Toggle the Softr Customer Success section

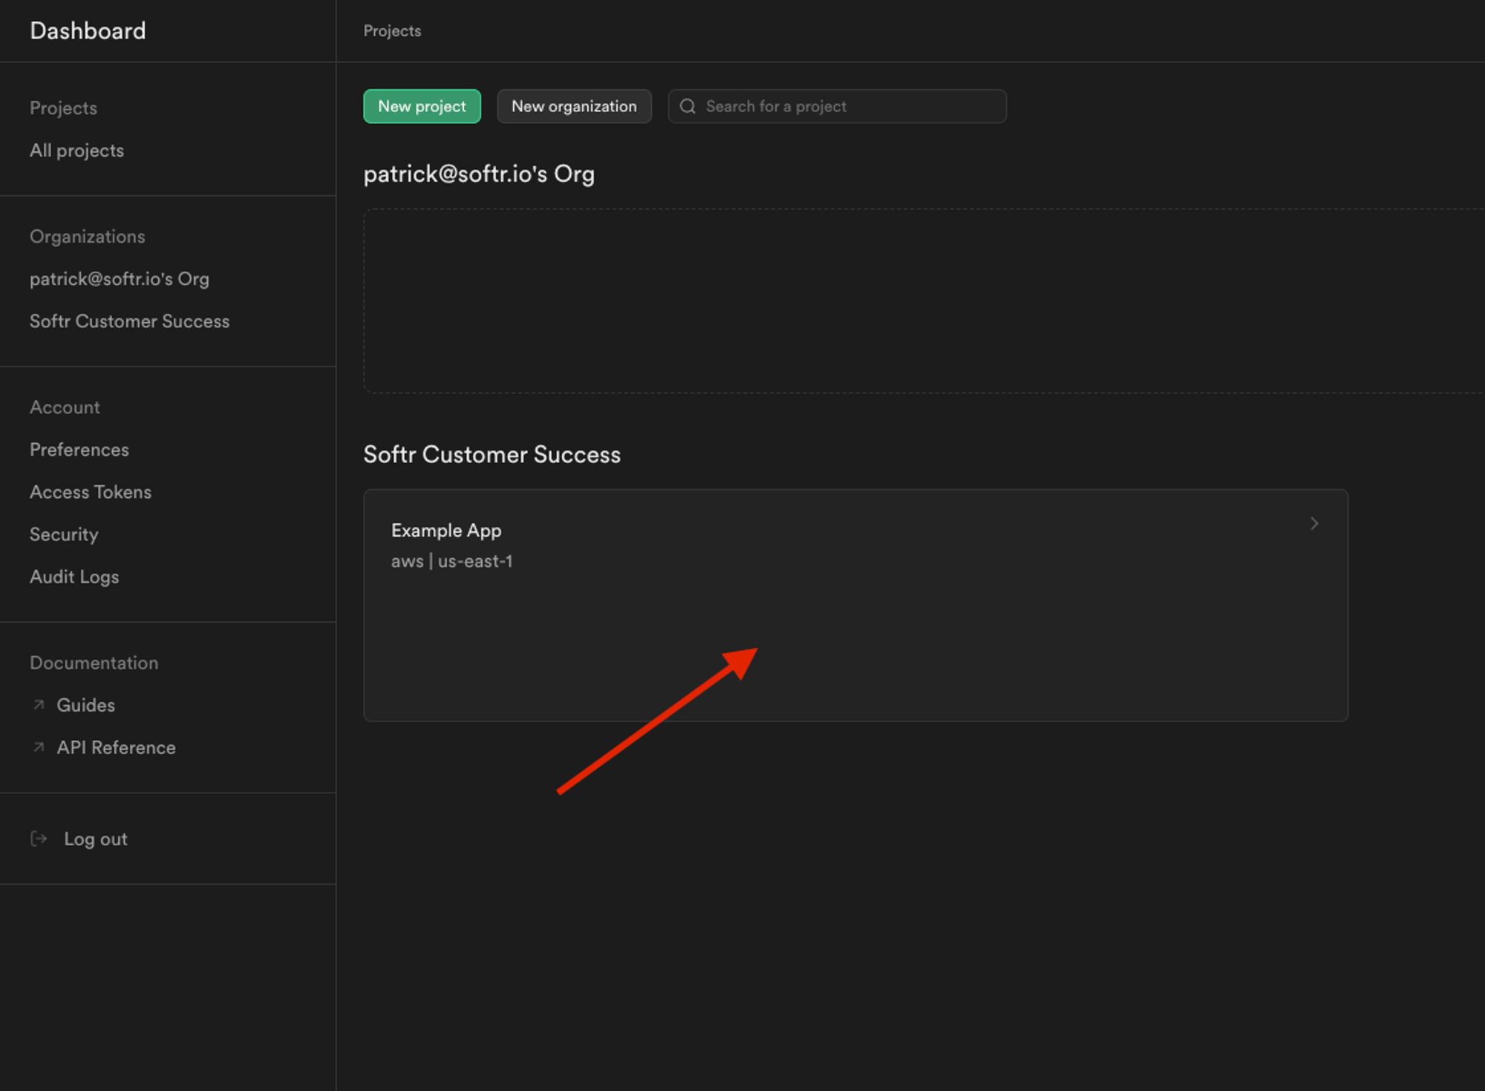click(x=492, y=454)
